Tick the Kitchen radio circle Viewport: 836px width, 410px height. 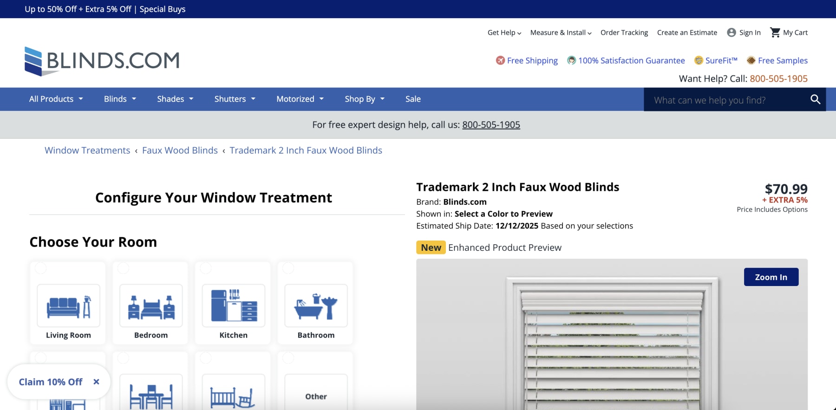[x=206, y=268]
